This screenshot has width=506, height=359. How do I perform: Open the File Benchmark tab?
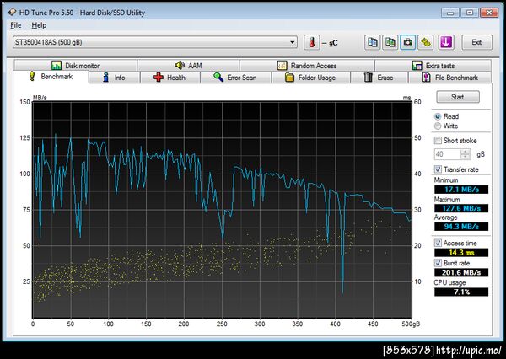pyautogui.click(x=450, y=78)
